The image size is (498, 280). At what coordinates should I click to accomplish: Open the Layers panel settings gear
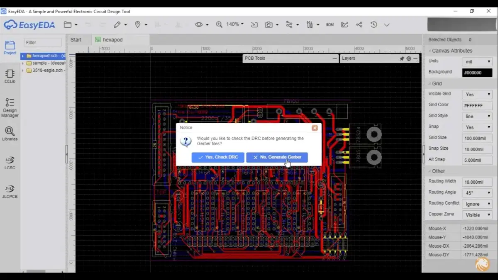409,58
